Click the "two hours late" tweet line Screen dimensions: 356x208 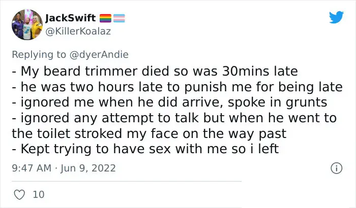[177, 87]
